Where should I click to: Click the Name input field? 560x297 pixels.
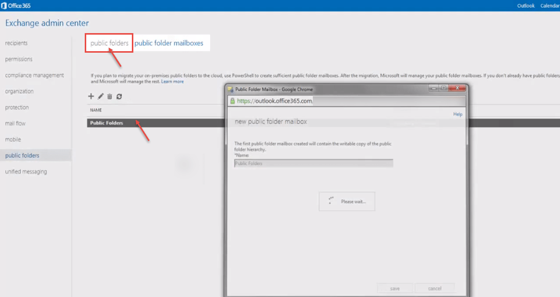(x=313, y=164)
